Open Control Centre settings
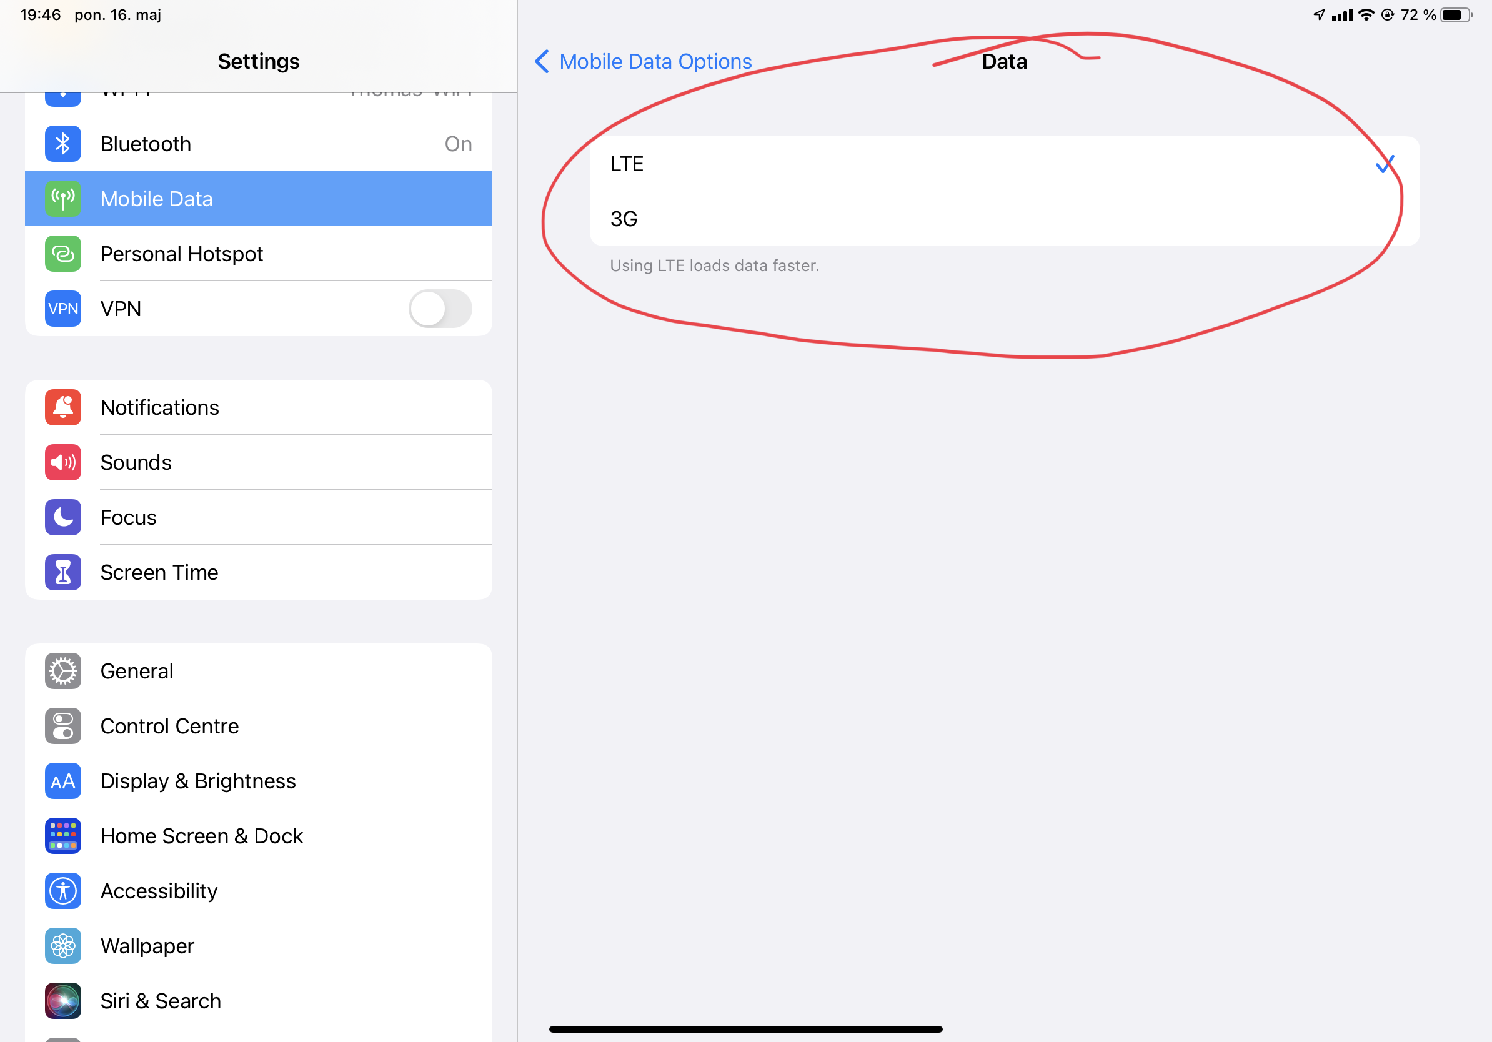Screen dimensions: 1492x1042 coord(258,726)
